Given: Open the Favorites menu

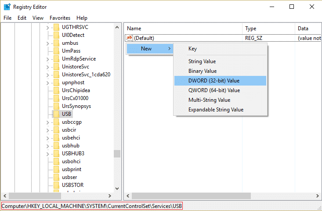Looking at the screenshot, I should point(60,18).
